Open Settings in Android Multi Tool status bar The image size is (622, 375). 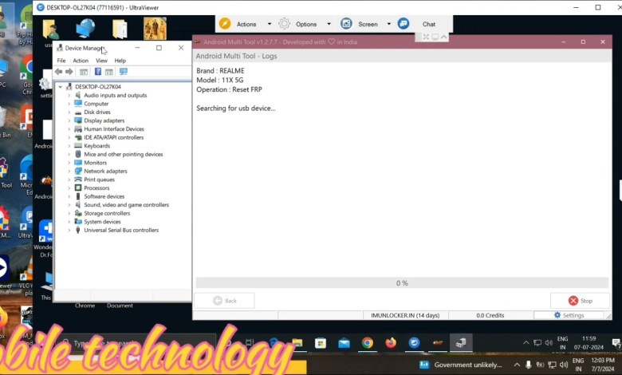(569, 315)
